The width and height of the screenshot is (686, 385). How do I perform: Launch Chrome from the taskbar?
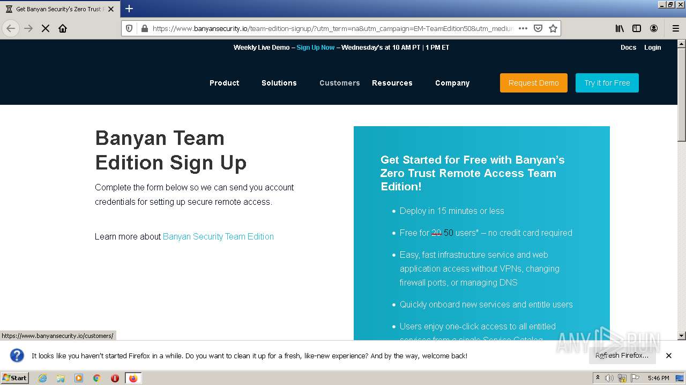tap(97, 378)
